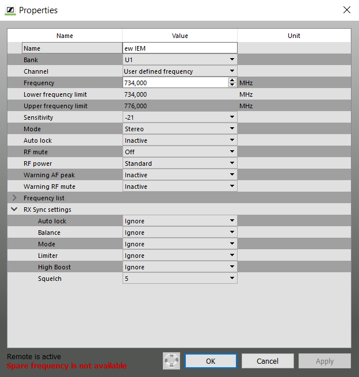The height and width of the screenshot is (377, 359).
Task: Click the Name row label
Action: point(32,48)
